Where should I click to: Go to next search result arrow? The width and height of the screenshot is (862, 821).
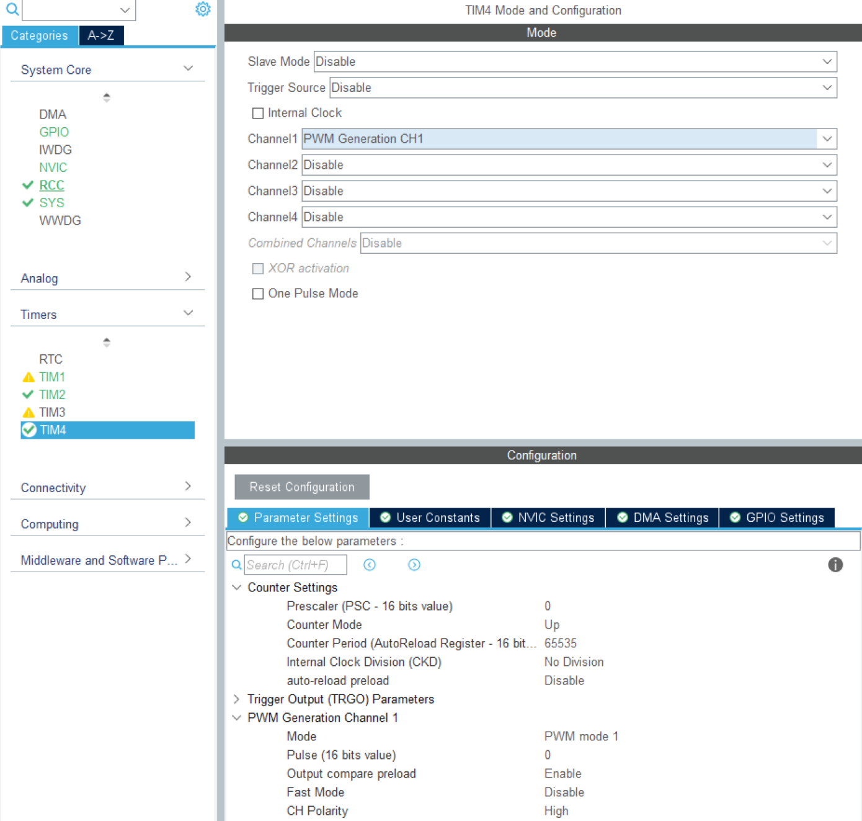point(414,565)
